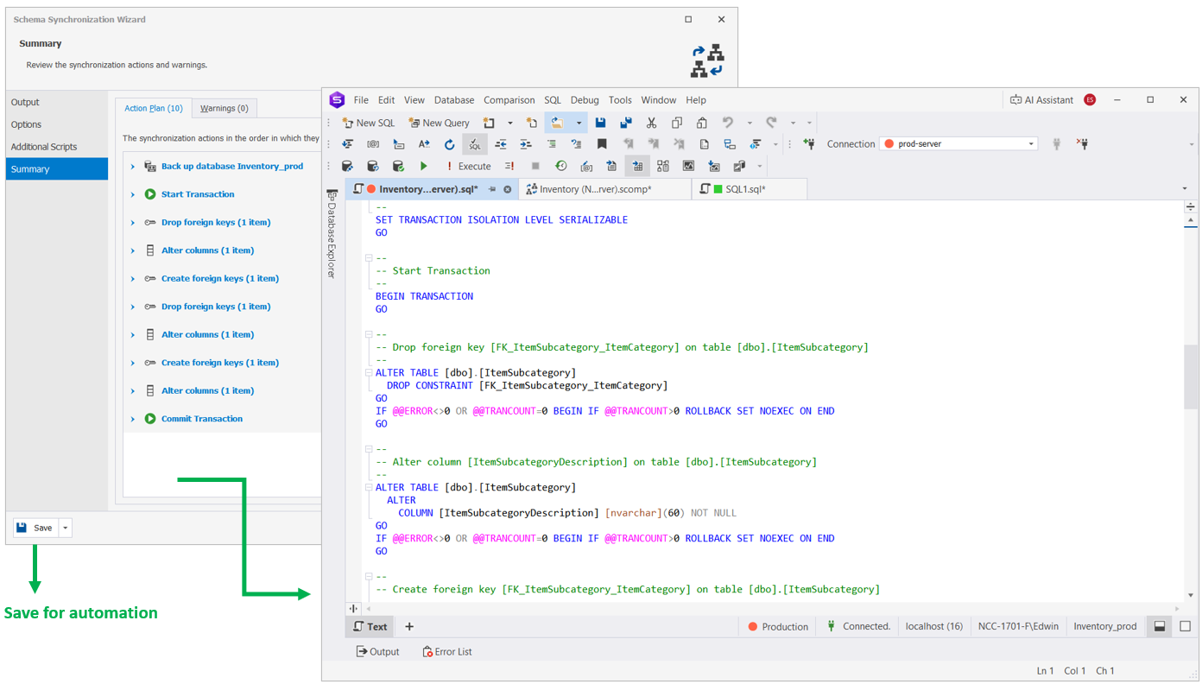Click the execution history clock icon

click(561, 166)
